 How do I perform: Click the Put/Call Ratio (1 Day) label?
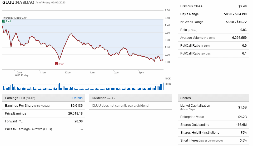tap(195, 46)
